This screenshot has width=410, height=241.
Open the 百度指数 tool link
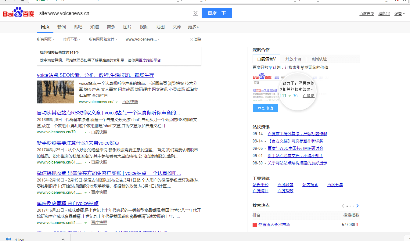click(x=285, y=191)
